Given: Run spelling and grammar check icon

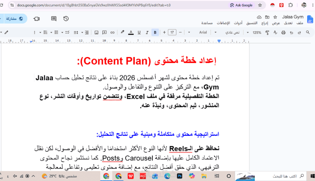Looking at the screenshot, I should coord(275,33).
